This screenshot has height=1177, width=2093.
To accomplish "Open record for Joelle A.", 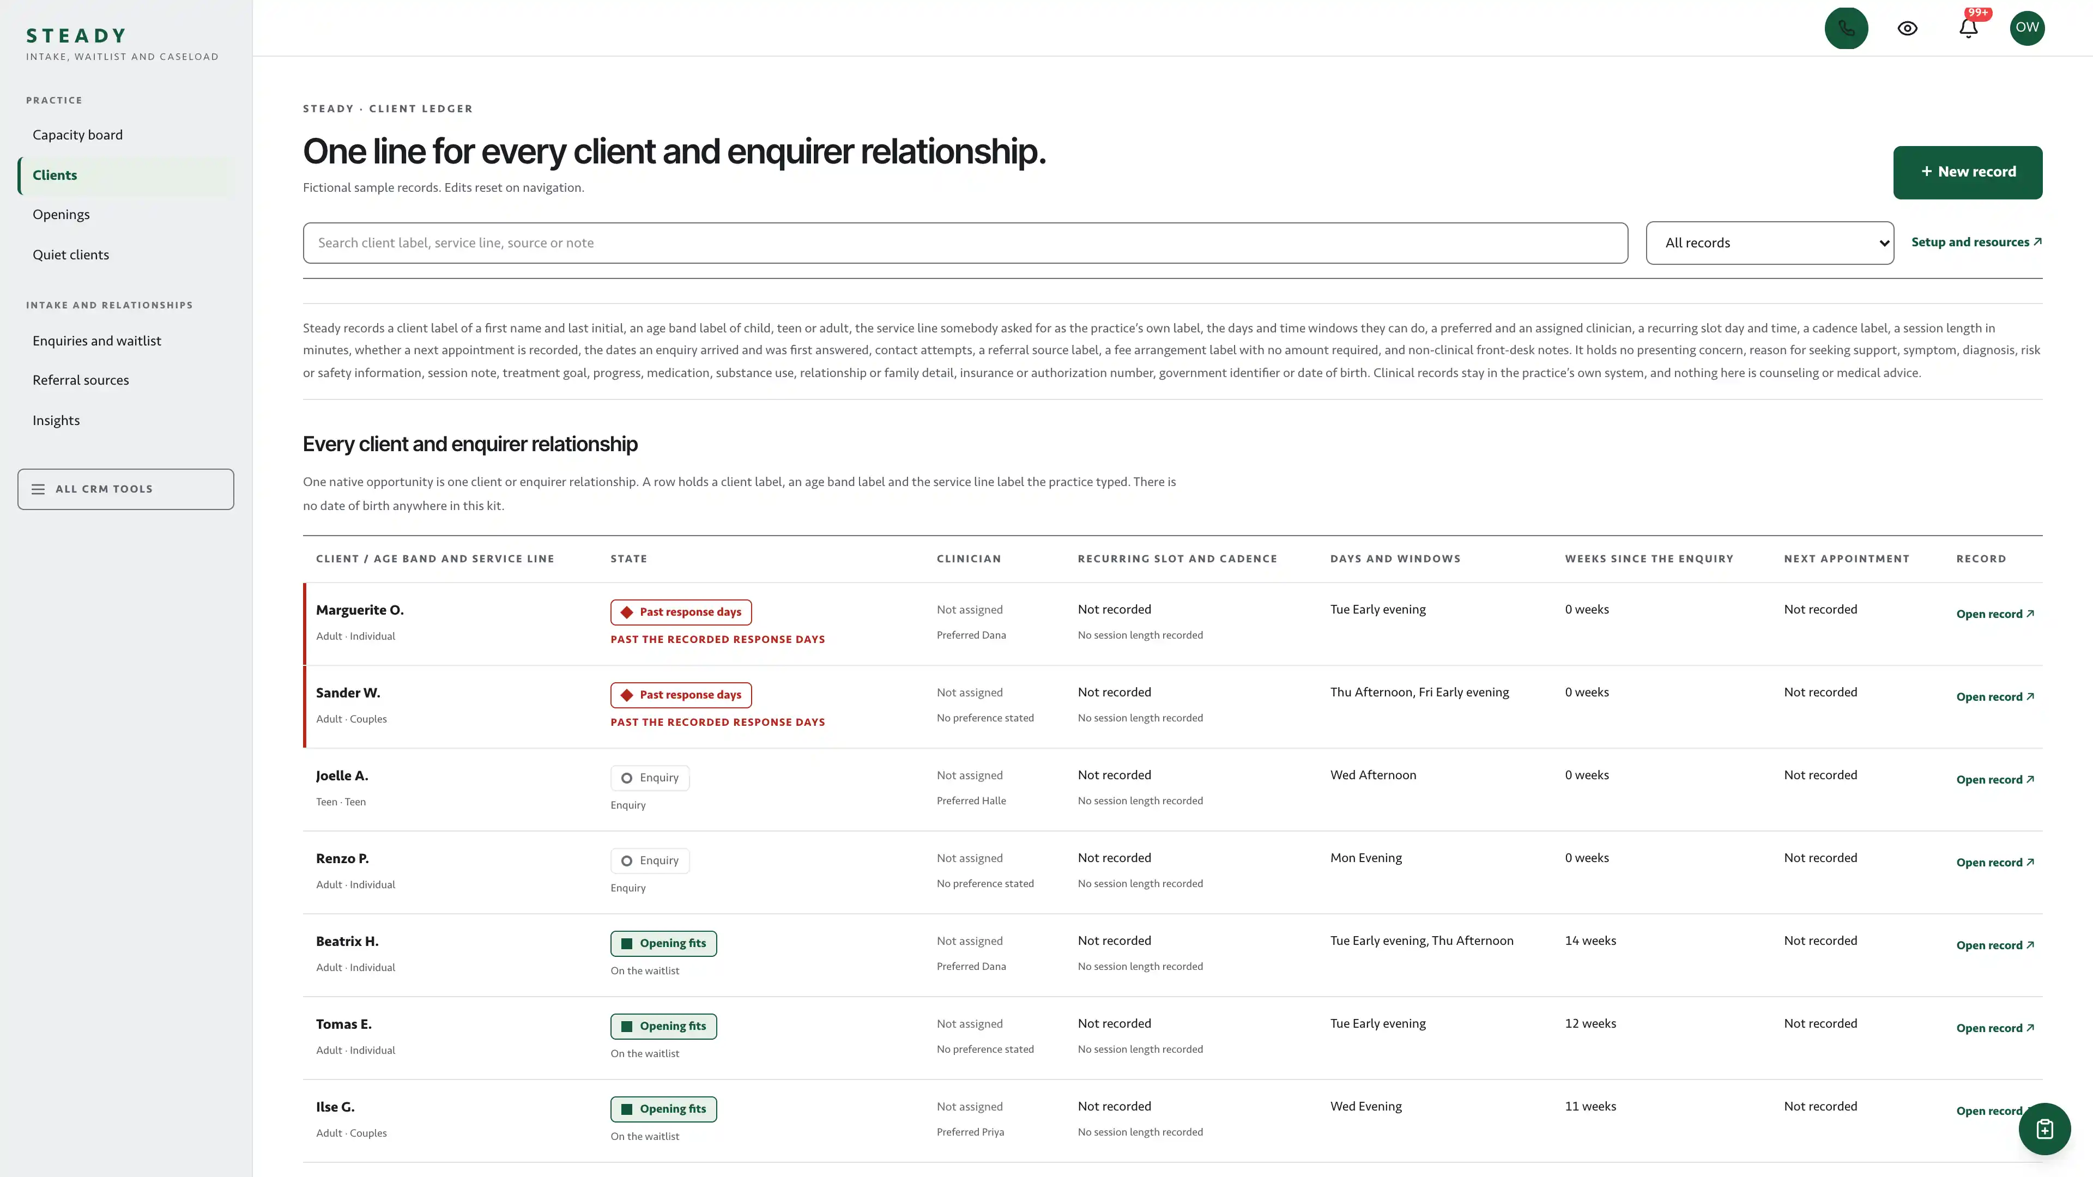I will 1995,780.
